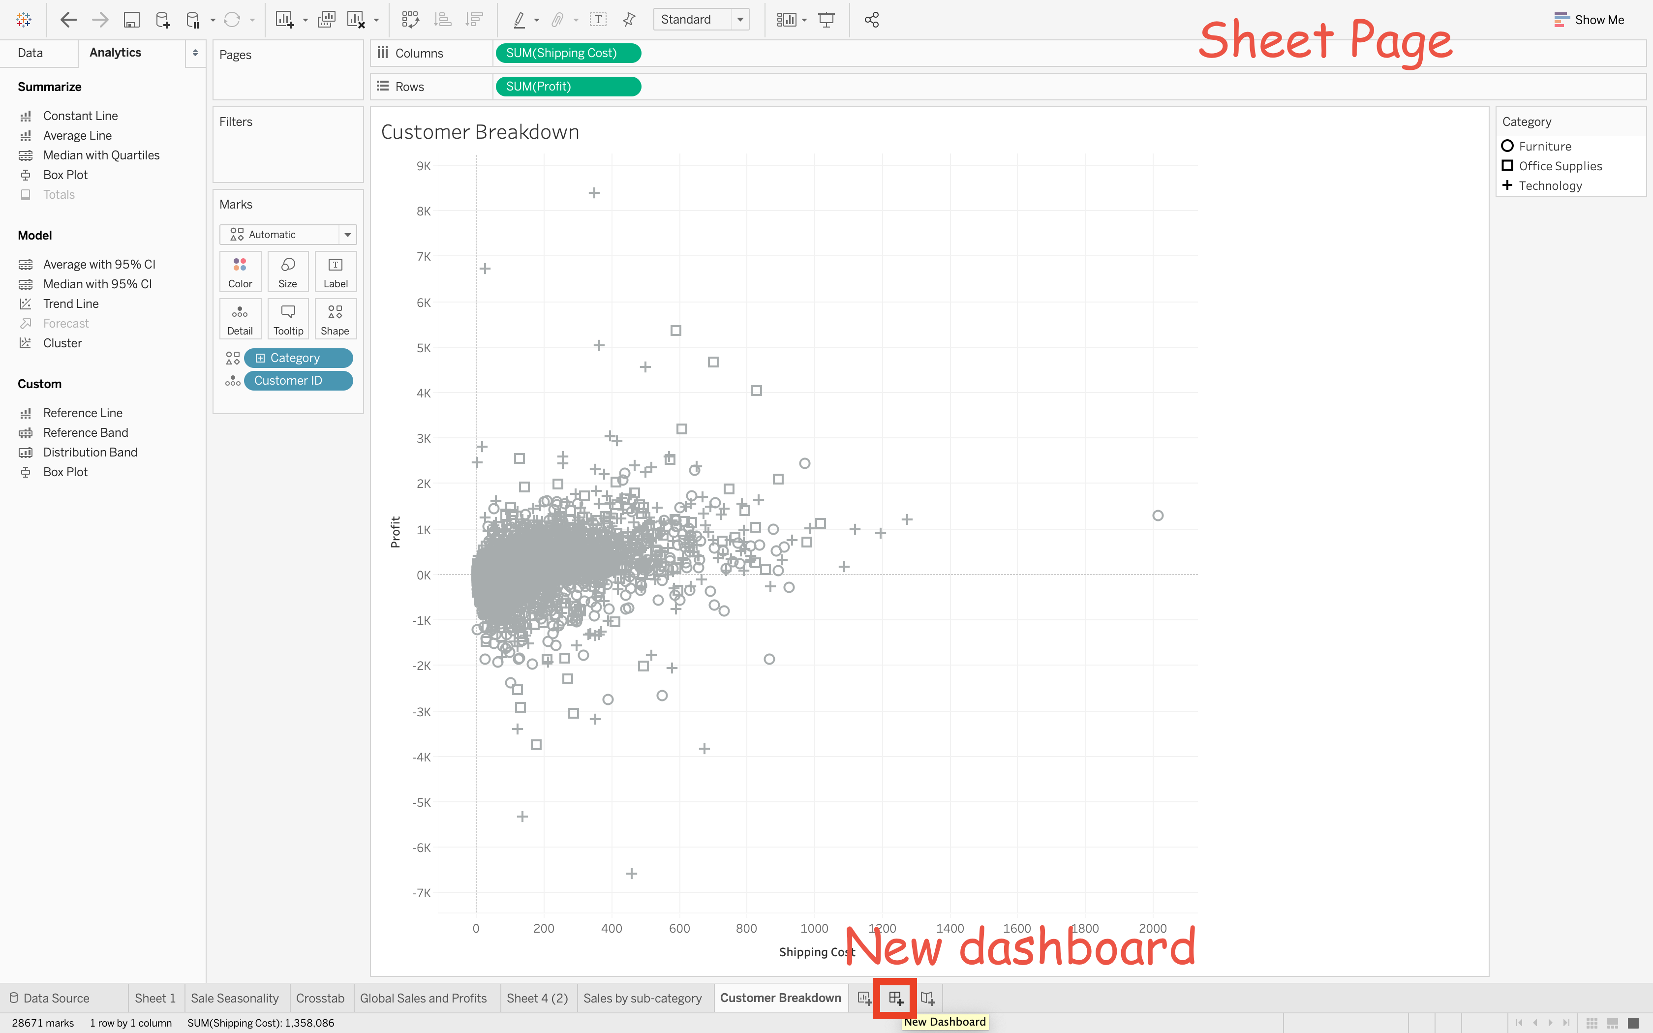Image resolution: width=1653 pixels, height=1033 pixels.
Task: Open the Show/Hide Cards dropdown arrow
Action: [x=804, y=20]
